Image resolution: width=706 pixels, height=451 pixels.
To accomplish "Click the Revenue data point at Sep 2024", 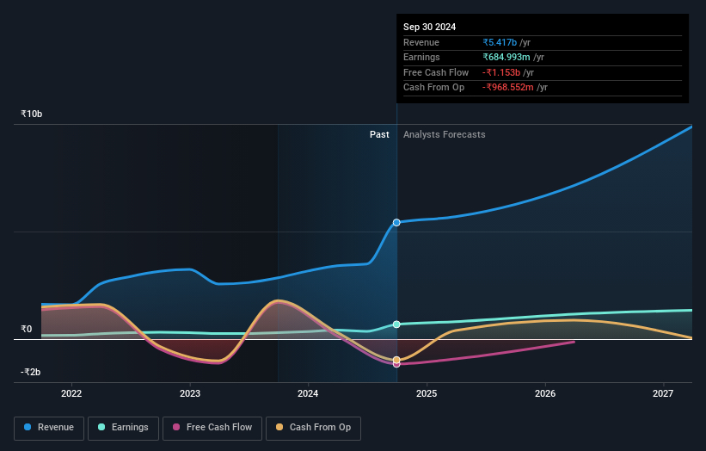I will (396, 223).
